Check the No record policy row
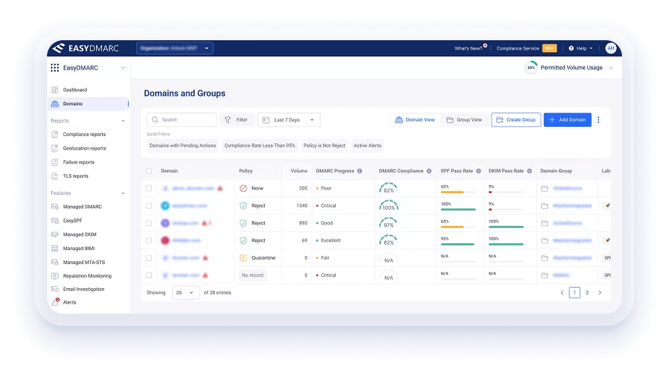 pos(149,275)
